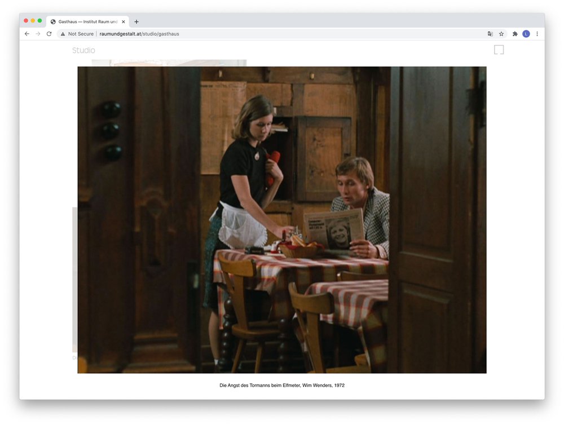This screenshot has width=564, height=425.
Task: Click the square menu icon at top right
Action: click(499, 50)
